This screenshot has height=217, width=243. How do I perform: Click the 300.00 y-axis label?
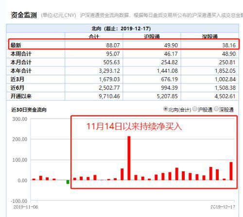click(x=20, y=119)
